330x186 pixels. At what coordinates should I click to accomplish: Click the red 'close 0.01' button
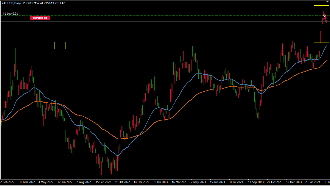(40, 18)
